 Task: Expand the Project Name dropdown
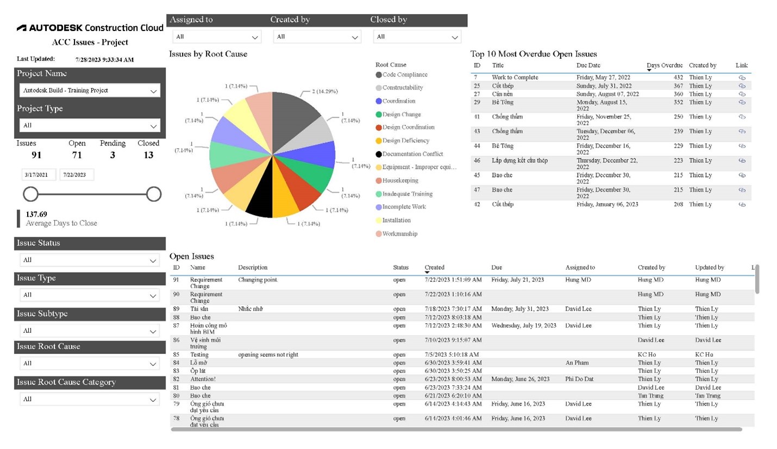[x=90, y=91]
